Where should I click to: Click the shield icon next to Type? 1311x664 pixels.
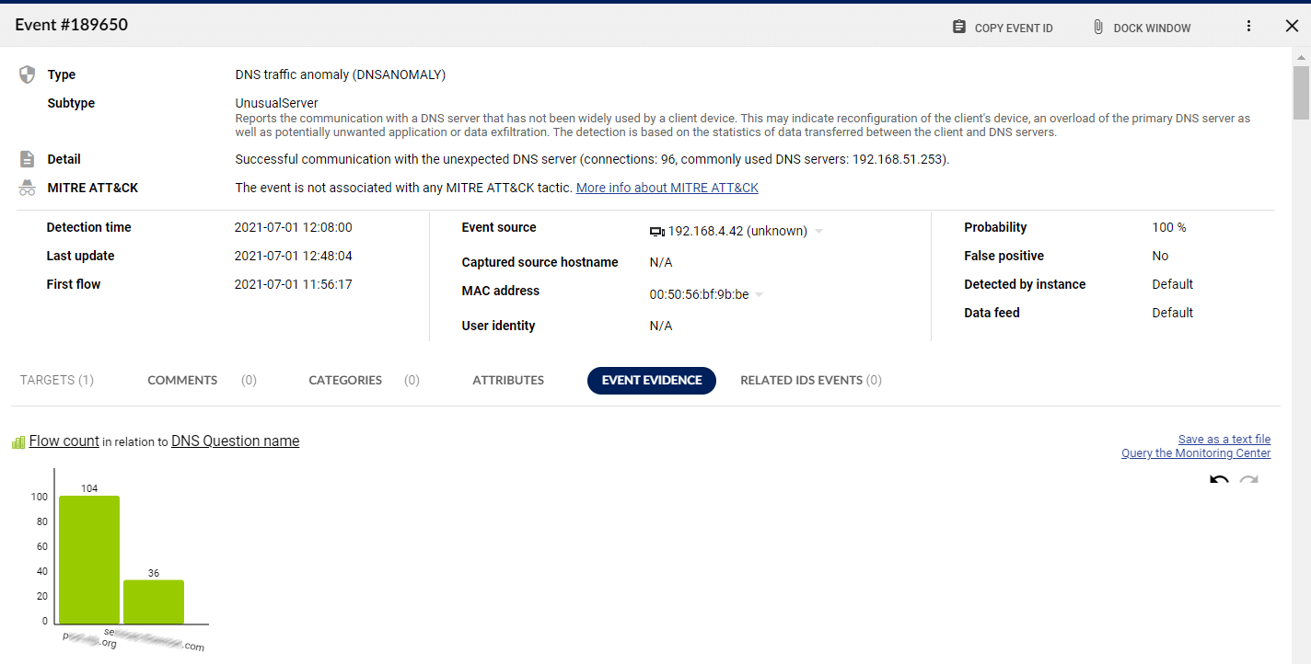tap(28, 74)
